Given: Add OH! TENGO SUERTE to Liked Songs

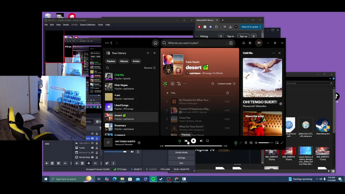Looking at the screenshot, I should [x=139, y=143].
